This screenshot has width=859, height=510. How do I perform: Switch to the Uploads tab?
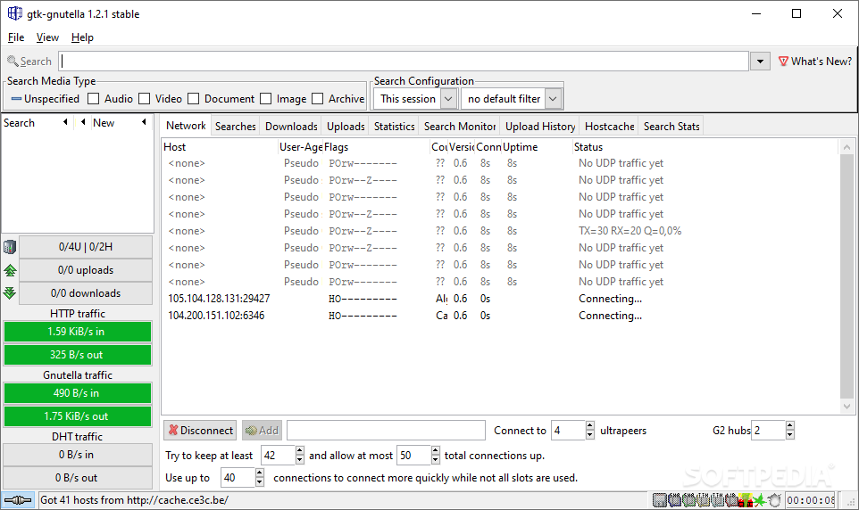(346, 127)
